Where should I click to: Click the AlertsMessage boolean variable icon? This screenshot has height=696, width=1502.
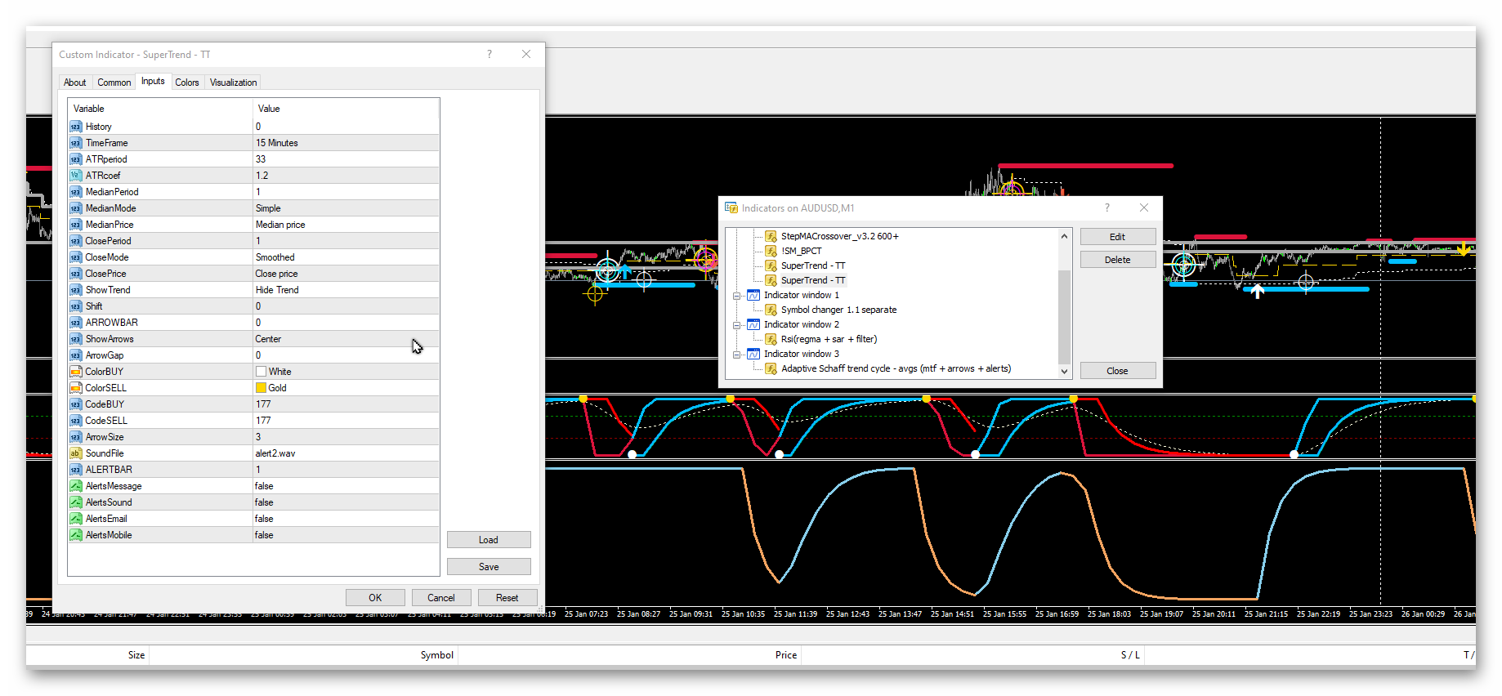pos(76,486)
